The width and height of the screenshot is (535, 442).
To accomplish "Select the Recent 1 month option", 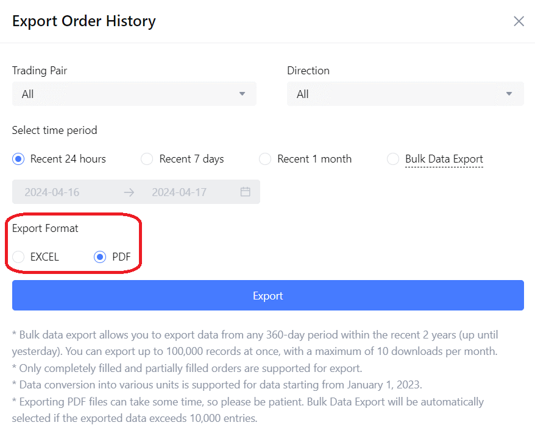I will [264, 159].
